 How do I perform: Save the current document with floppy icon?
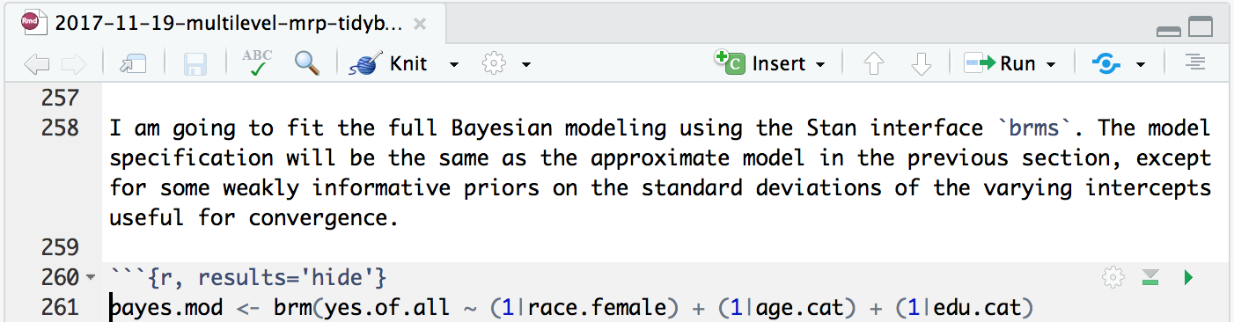point(195,63)
